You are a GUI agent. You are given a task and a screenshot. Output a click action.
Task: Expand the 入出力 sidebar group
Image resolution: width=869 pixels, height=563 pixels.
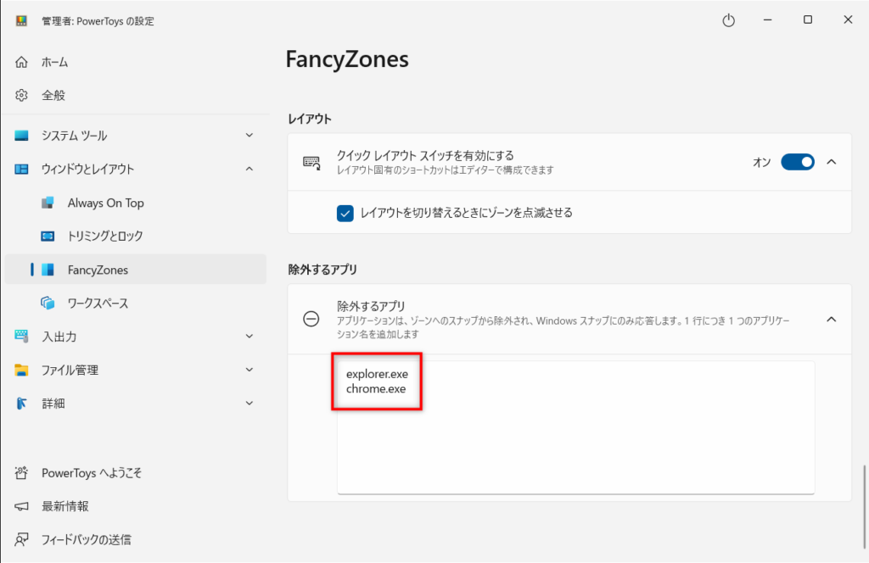(x=249, y=337)
